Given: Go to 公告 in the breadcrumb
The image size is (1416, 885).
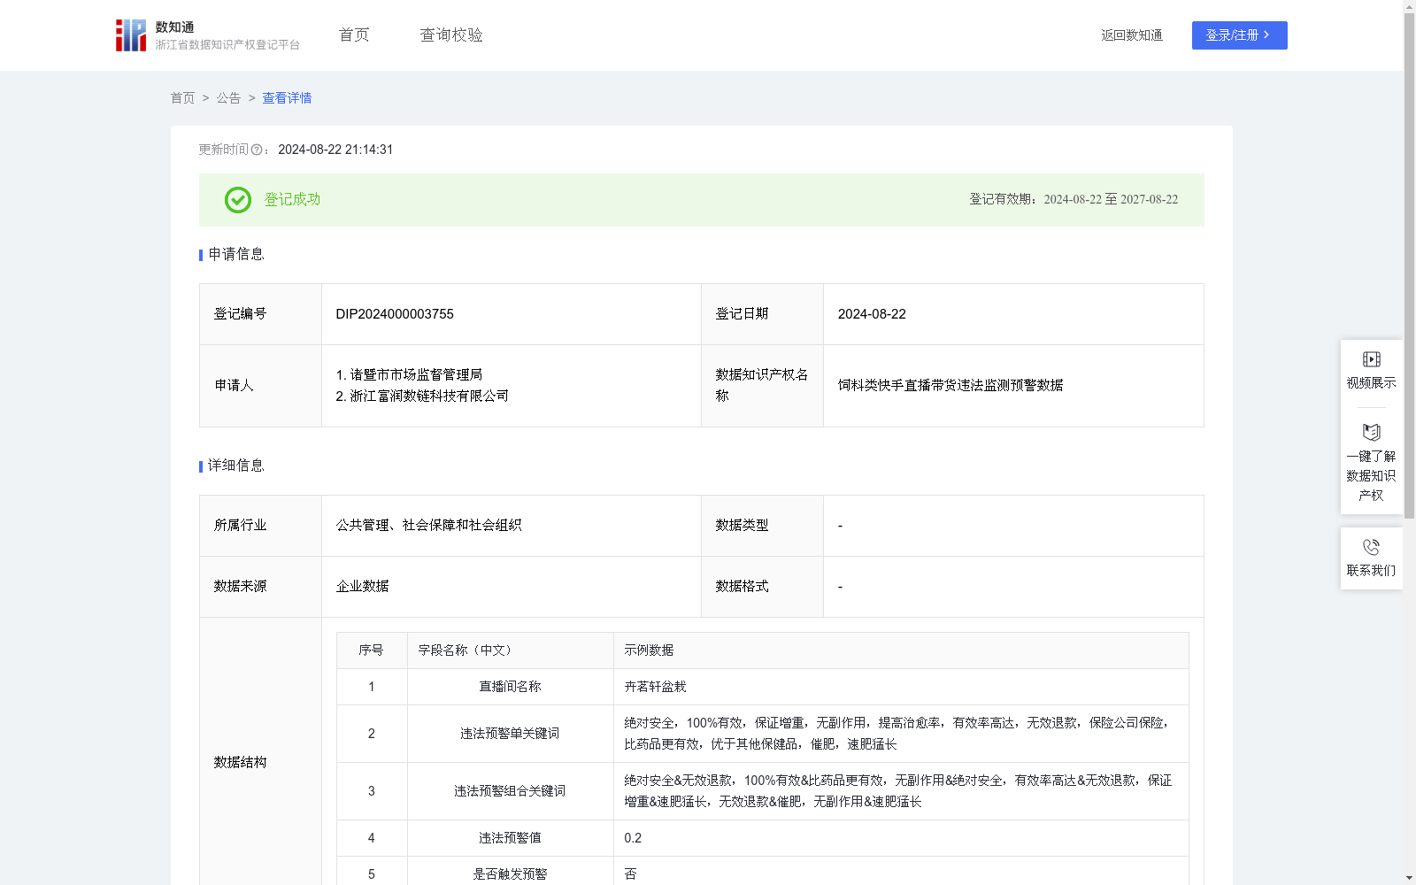Looking at the screenshot, I should tap(228, 98).
